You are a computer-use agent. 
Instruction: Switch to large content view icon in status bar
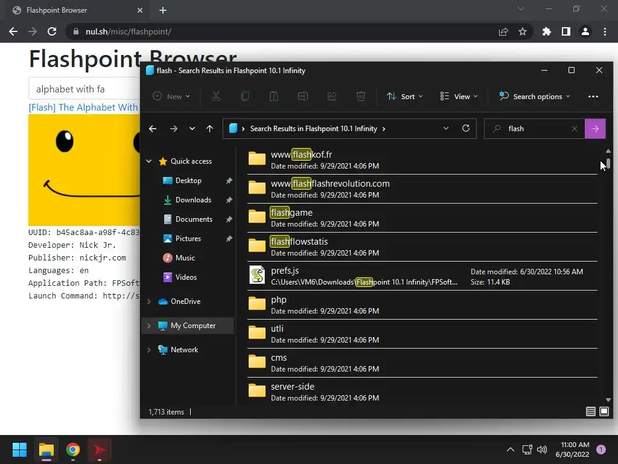[604, 411]
